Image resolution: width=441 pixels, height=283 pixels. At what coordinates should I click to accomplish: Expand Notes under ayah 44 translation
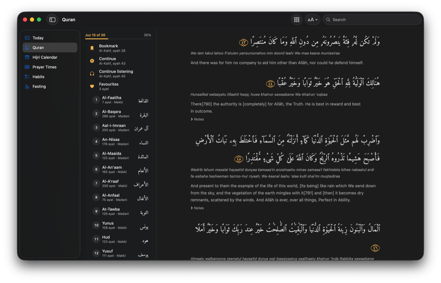pyautogui.click(x=197, y=119)
